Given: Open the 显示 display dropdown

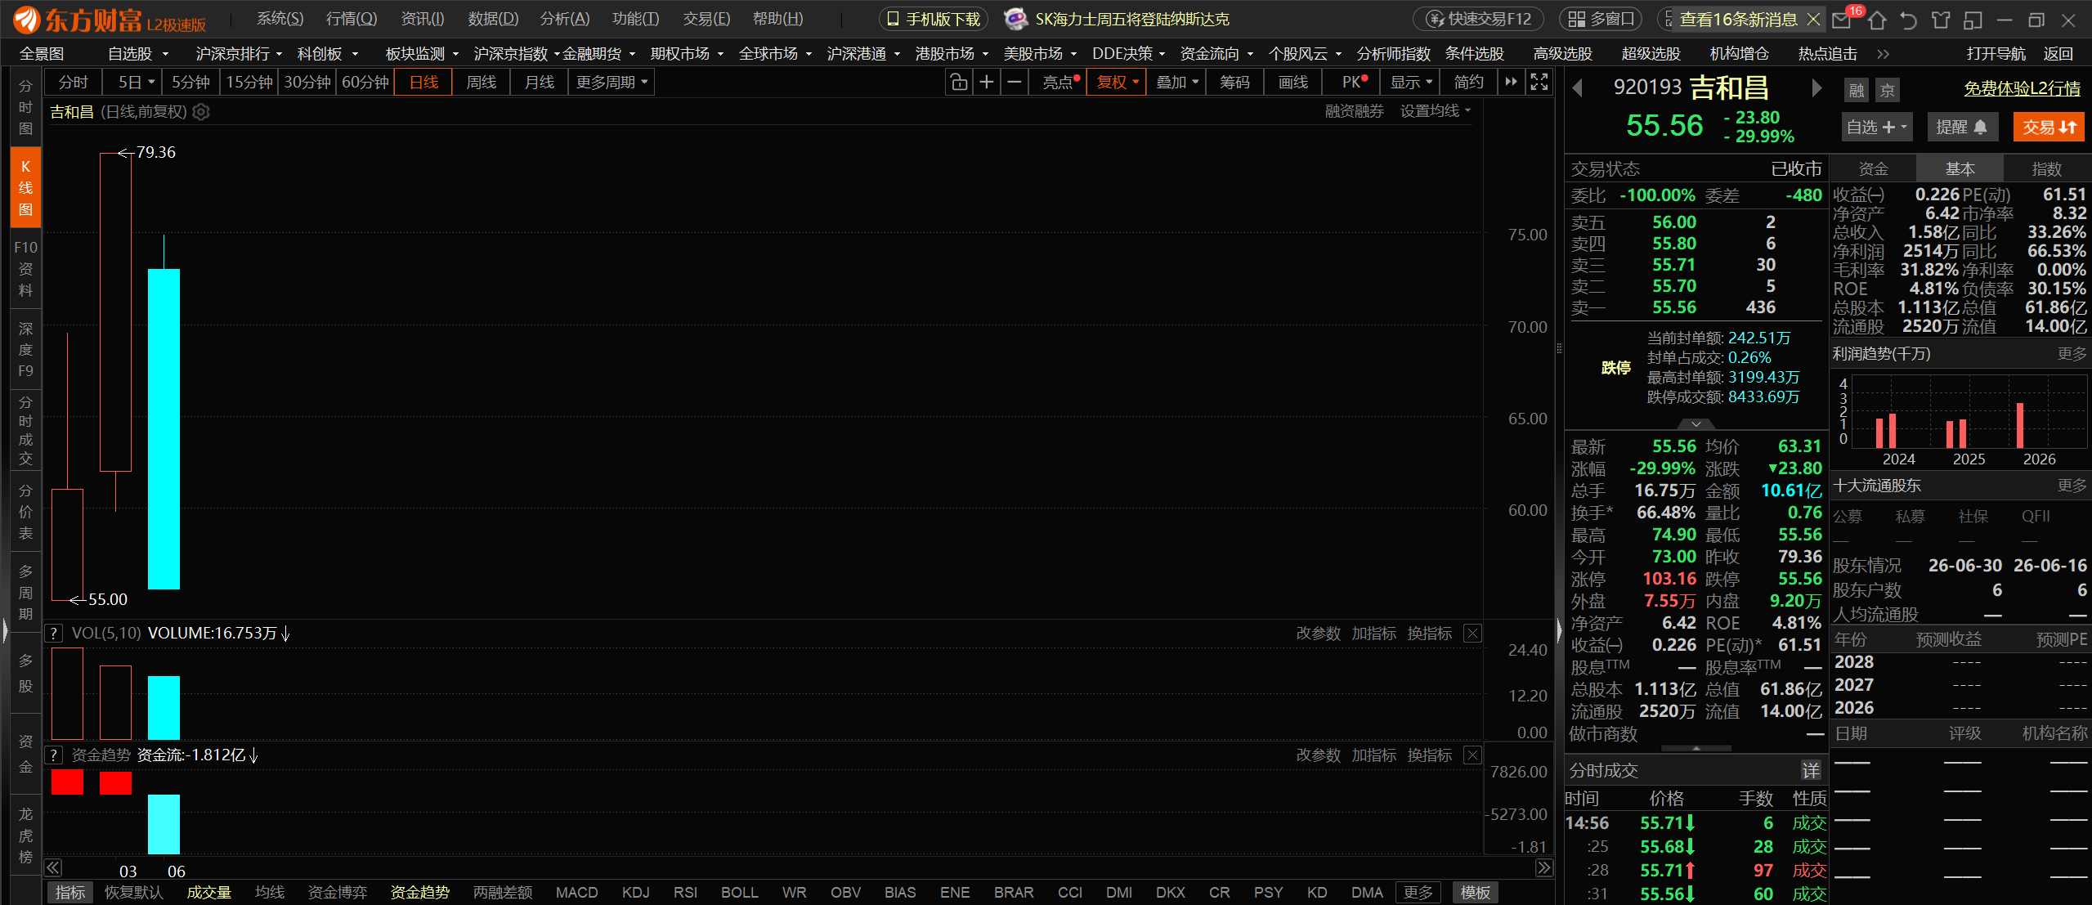Looking at the screenshot, I should coord(1411,83).
